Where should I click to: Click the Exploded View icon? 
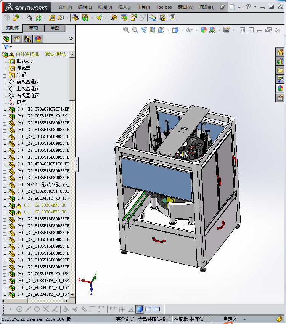(133, 18)
